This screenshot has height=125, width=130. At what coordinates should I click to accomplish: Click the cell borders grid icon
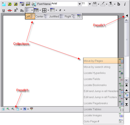tap(44, 10)
